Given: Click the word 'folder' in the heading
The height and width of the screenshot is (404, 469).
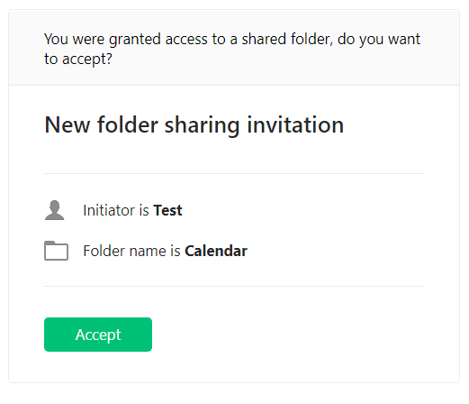Looking at the screenshot, I should [x=128, y=125].
